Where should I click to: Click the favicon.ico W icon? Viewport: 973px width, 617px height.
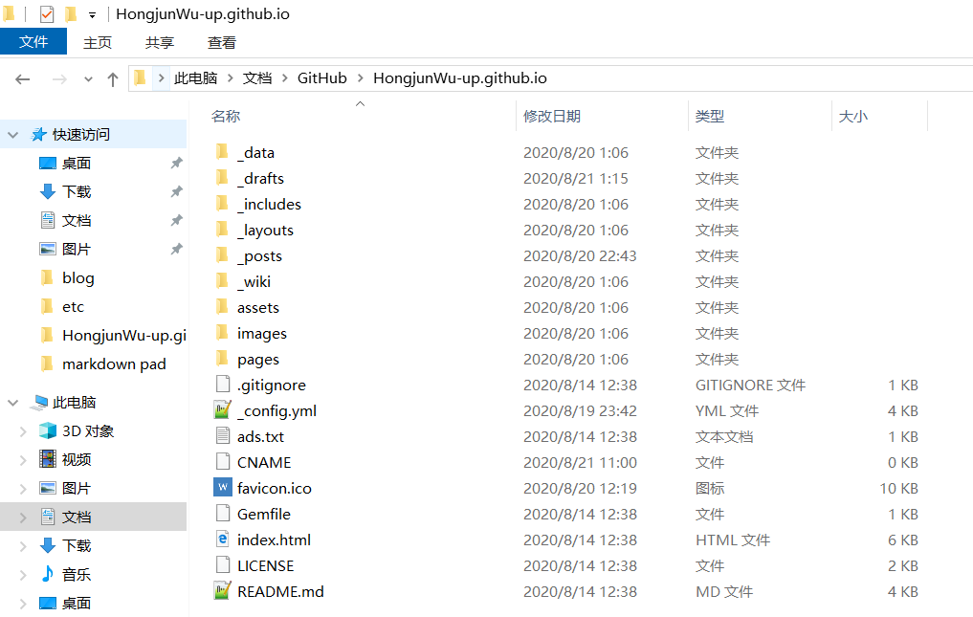(x=223, y=487)
